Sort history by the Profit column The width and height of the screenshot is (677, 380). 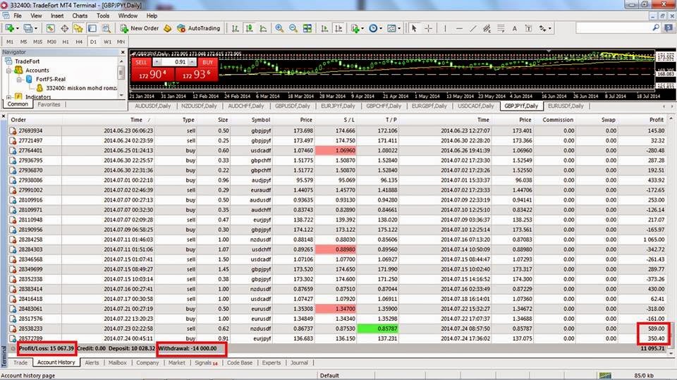tap(657, 120)
